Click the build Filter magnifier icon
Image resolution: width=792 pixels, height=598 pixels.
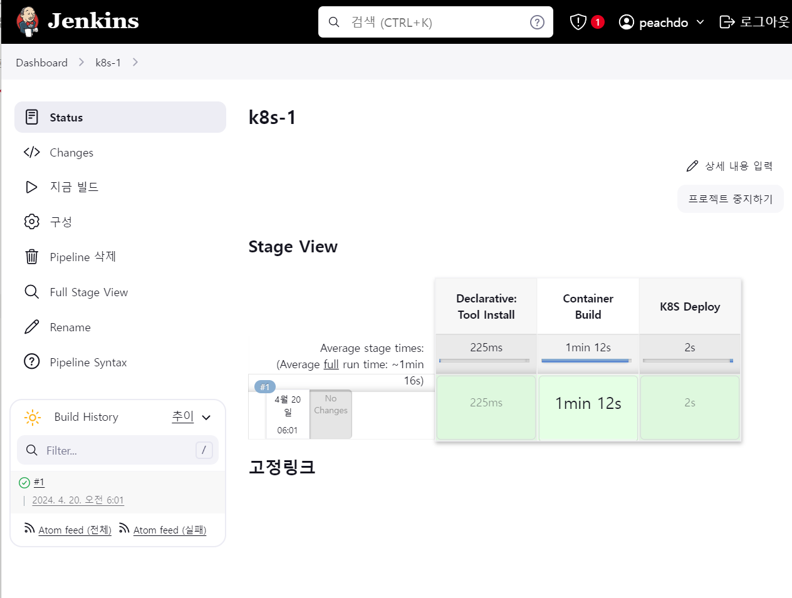(x=32, y=450)
